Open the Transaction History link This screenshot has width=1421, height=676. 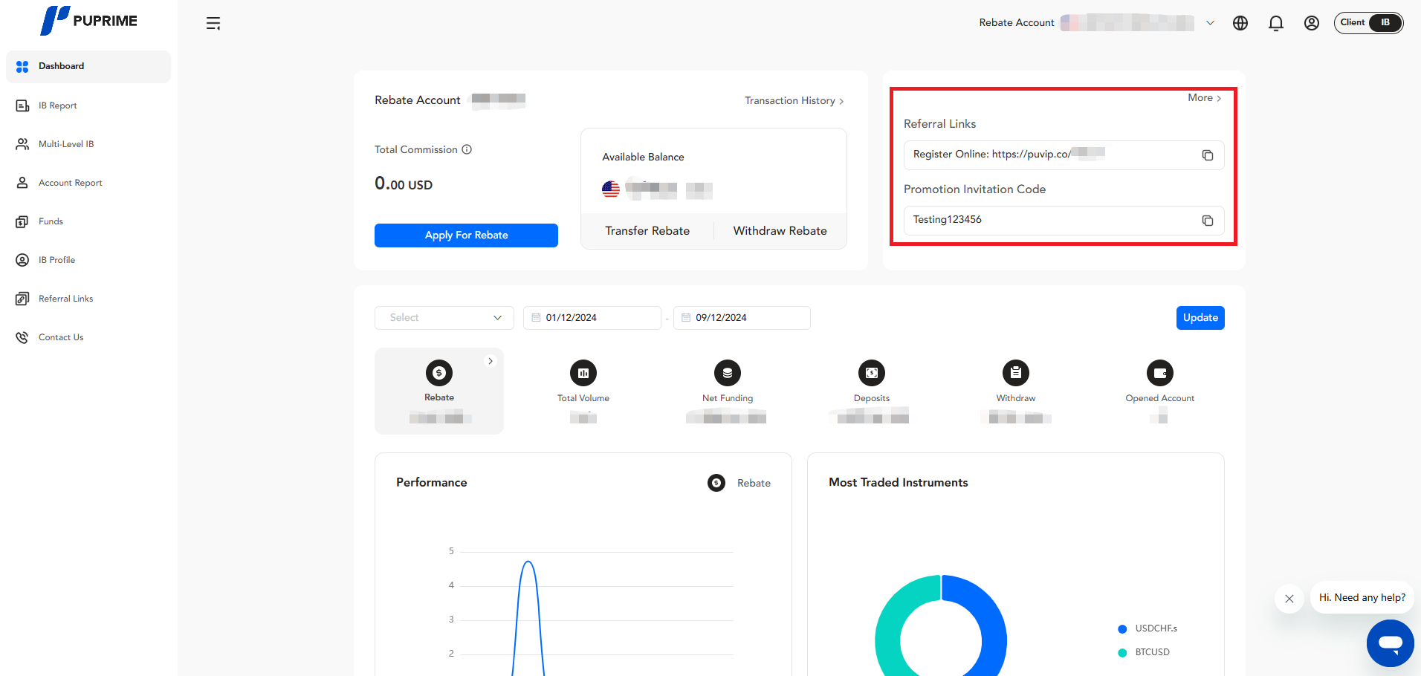coord(793,101)
